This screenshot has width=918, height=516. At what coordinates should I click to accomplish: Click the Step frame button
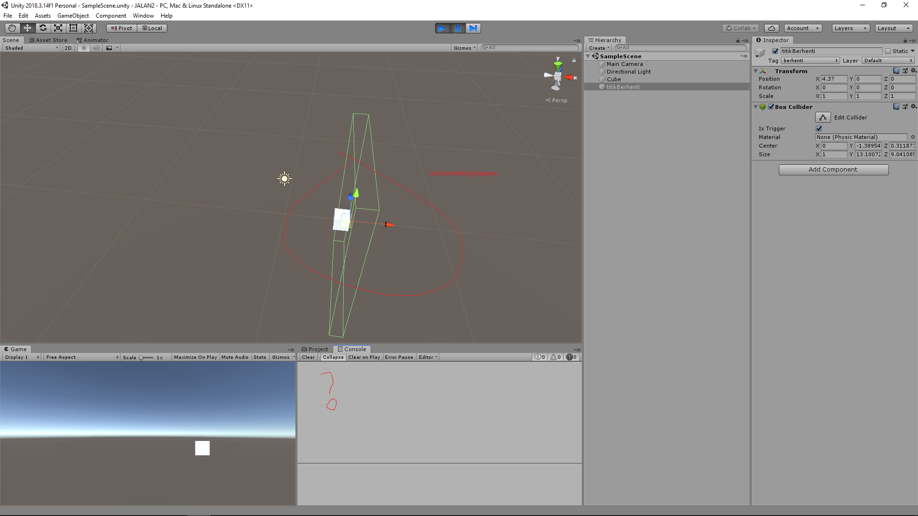(x=473, y=28)
